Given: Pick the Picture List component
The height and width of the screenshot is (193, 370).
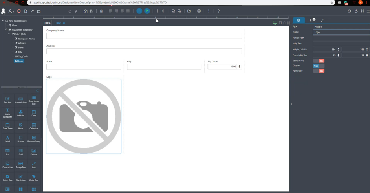Looking at the screenshot, I should 7,165.
